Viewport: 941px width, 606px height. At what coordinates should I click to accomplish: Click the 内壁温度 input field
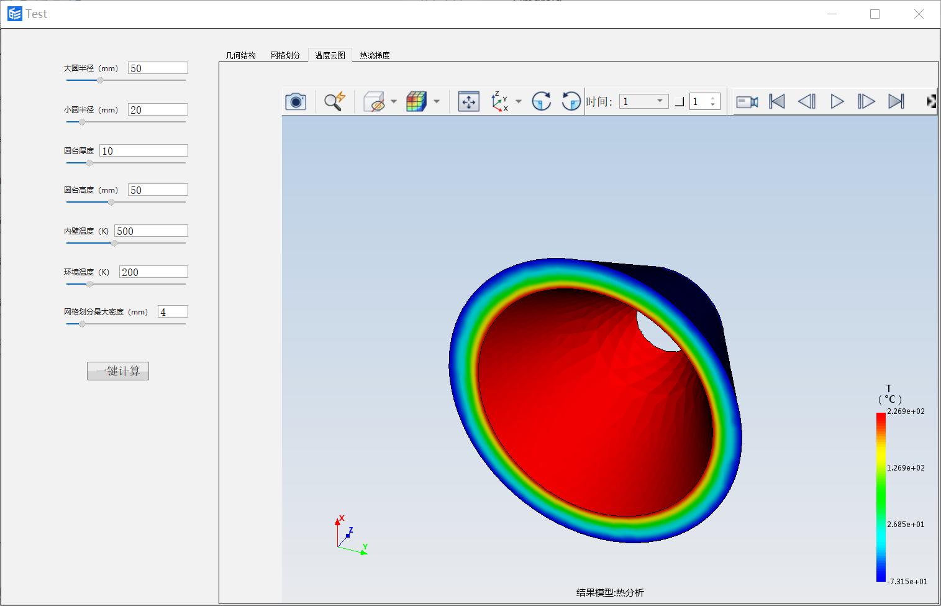[151, 231]
